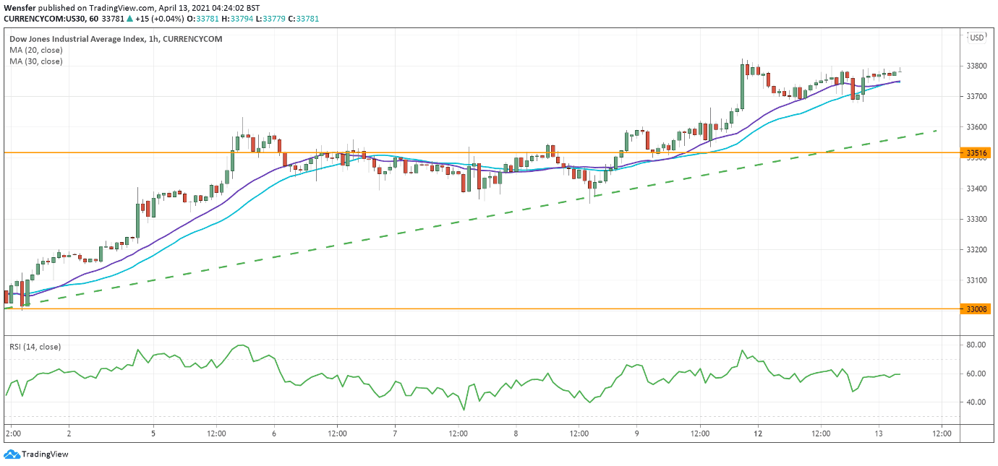
Task: Click the TradingView cloud logo icon
Action: (x=12, y=454)
